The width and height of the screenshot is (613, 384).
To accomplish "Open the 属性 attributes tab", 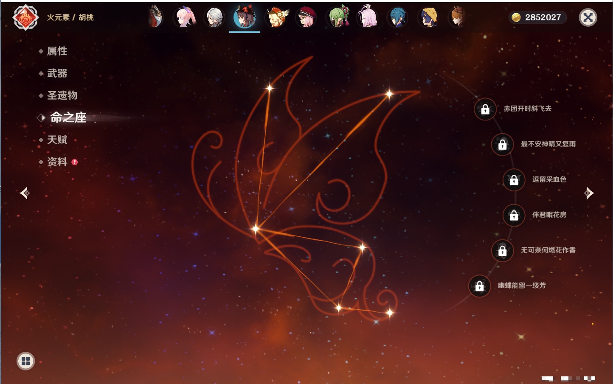I will 57,51.
